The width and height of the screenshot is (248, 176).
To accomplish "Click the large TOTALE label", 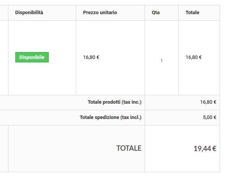I will pyautogui.click(x=129, y=148).
